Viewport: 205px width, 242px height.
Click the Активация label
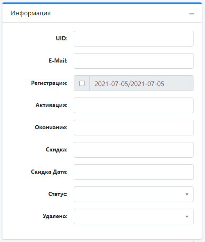coord(52,105)
